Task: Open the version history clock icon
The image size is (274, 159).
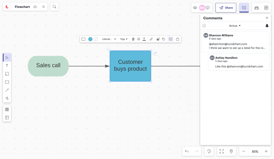Action: 209,151
